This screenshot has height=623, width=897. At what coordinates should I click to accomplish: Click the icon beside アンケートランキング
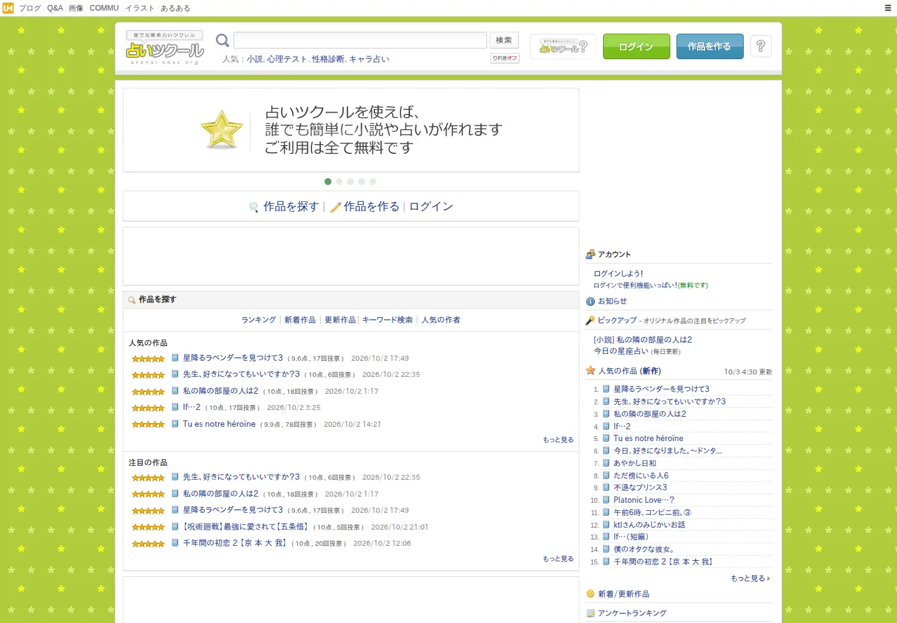point(591,613)
